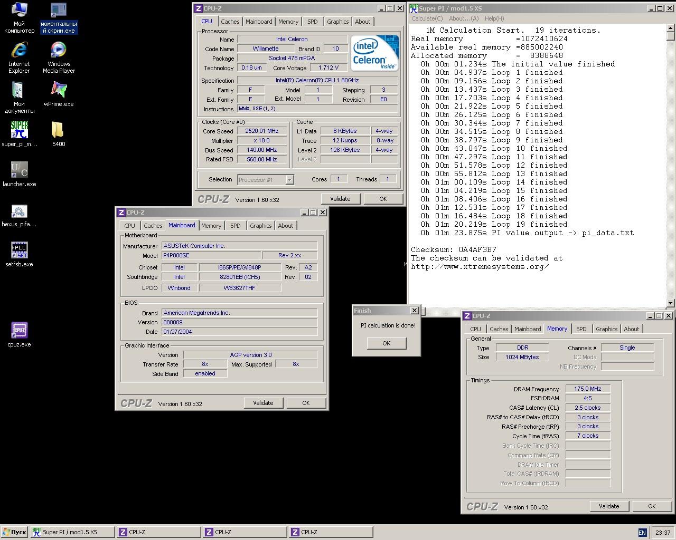This screenshot has width=676, height=540.
Task: Open the About tab in the CPU window
Action: [x=362, y=22]
